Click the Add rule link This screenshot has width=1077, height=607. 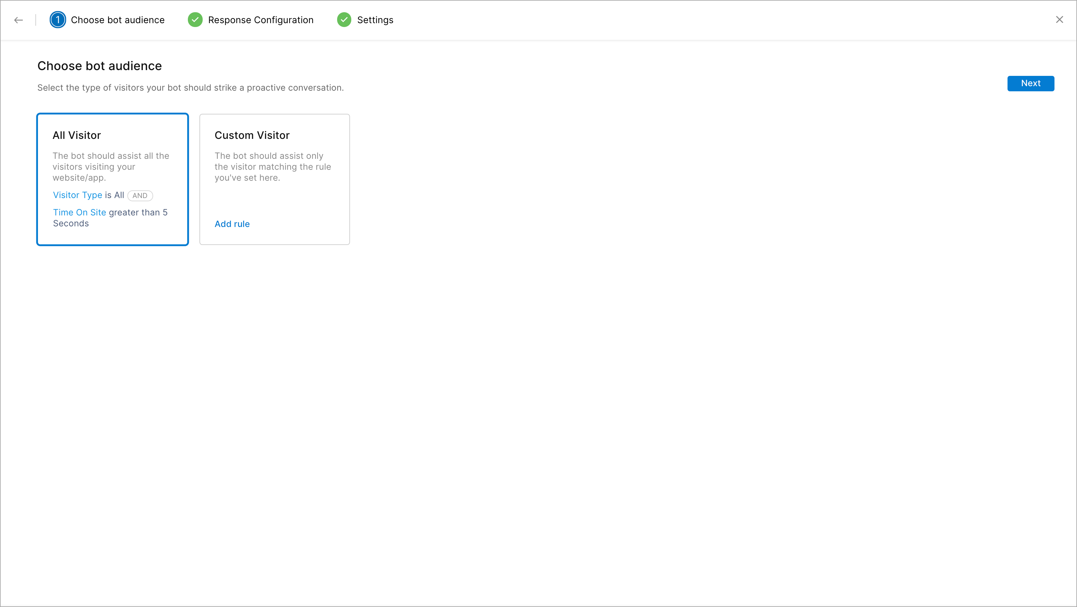coord(232,224)
